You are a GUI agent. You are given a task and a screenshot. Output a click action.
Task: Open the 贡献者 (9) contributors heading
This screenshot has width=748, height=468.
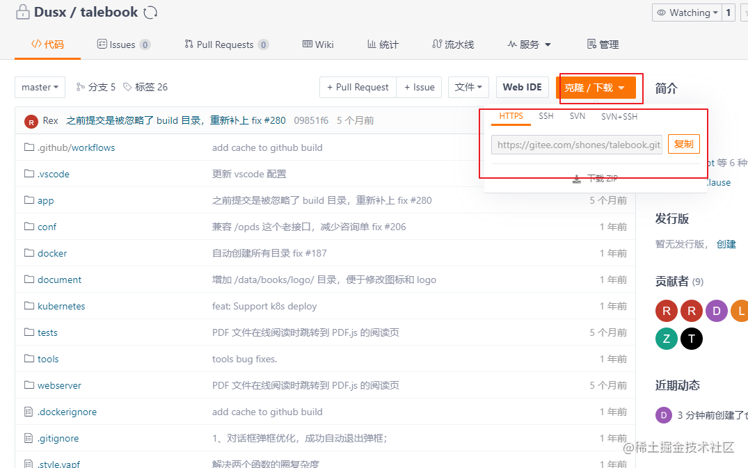tap(679, 282)
